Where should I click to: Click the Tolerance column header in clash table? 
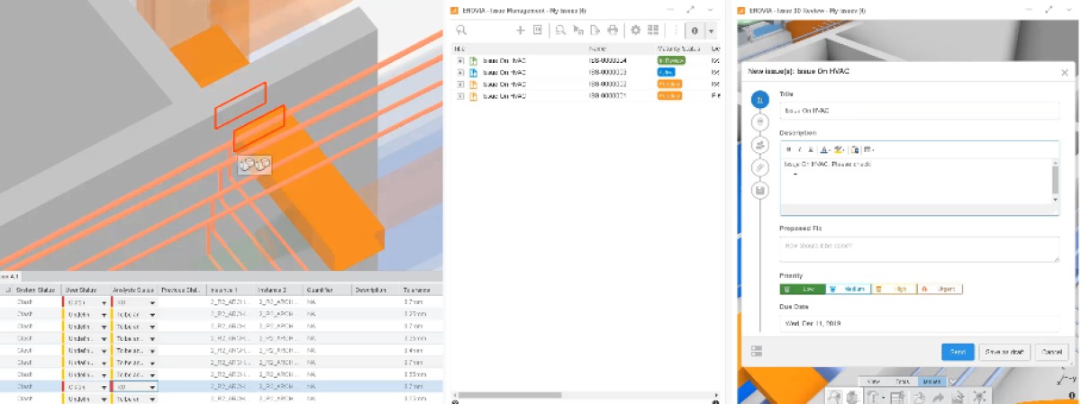click(416, 290)
